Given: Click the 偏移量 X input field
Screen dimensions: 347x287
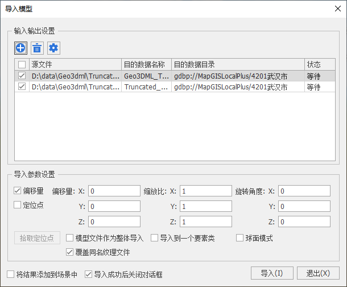Looking at the screenshot, I should tap(114, 191).
